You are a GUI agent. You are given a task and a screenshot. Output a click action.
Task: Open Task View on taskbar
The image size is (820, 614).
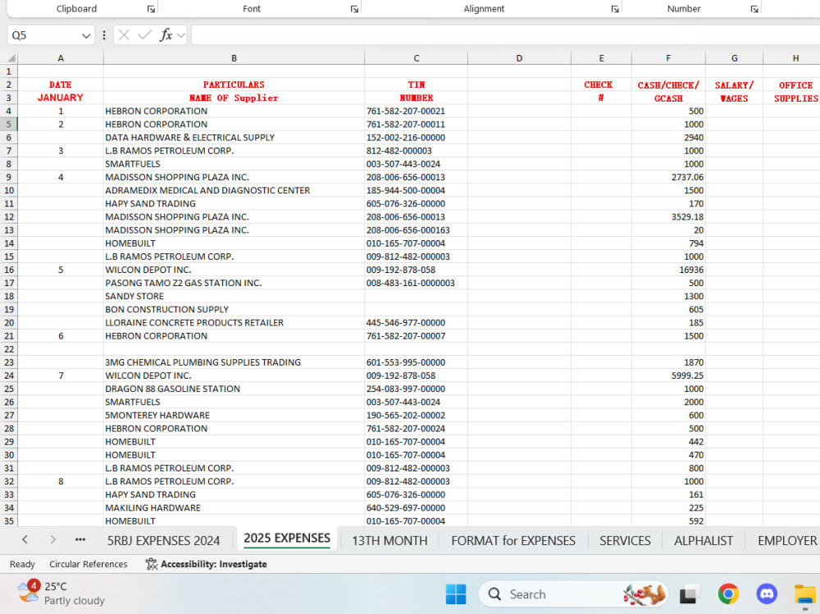(690, 594)
